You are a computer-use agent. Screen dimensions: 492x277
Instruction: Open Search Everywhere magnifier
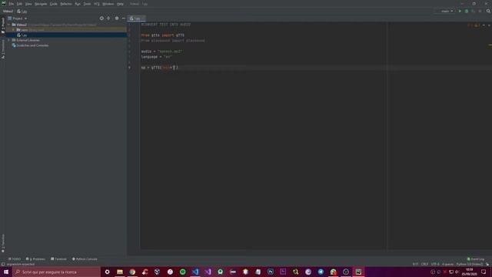tap(488, 11)
